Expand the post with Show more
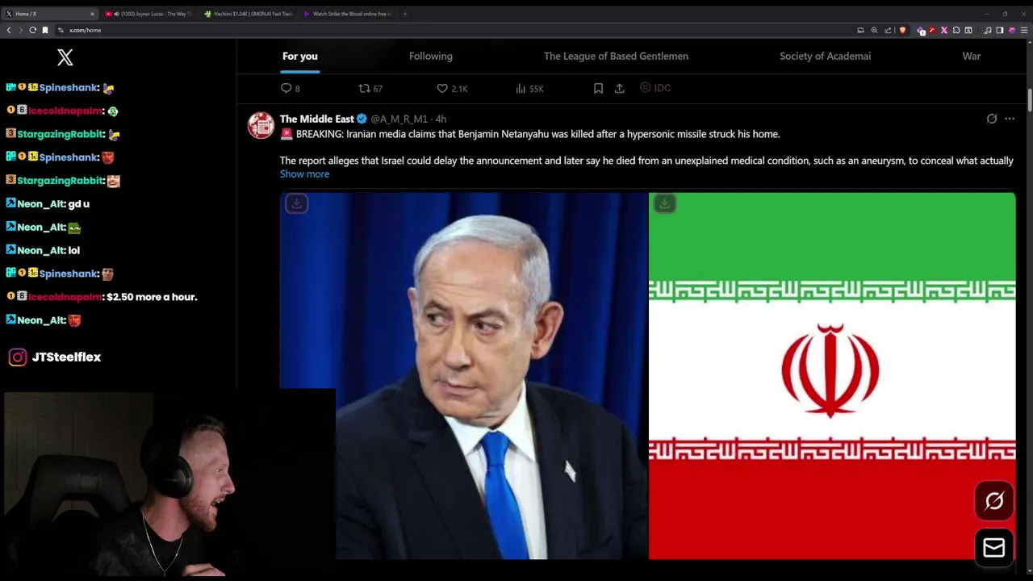This screenshot has width=1033, height=581. [x=304, y=173]
